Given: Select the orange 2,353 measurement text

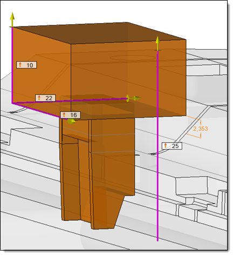Looking at the screenshot, I should (201, 129).
